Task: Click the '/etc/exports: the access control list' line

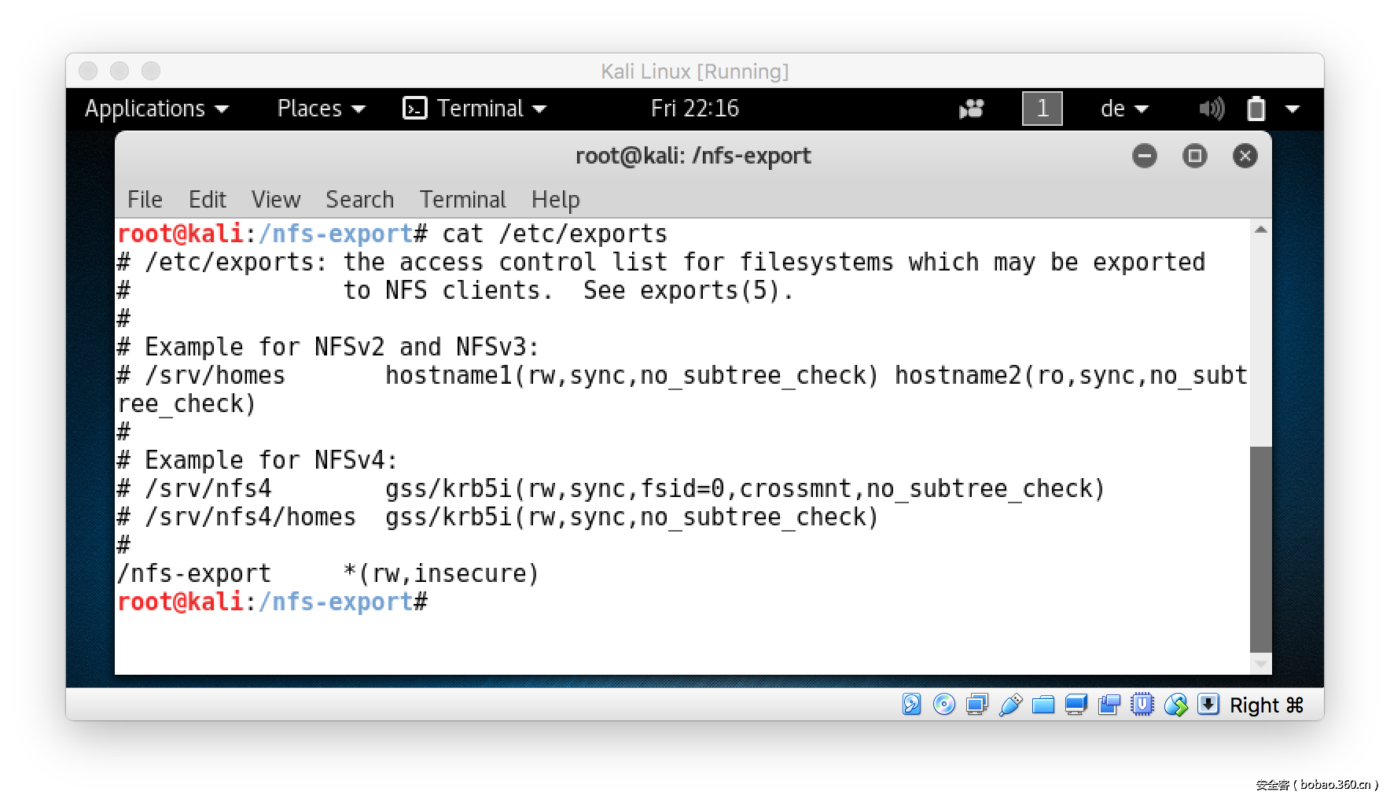Action: click(x=661, y=263)
